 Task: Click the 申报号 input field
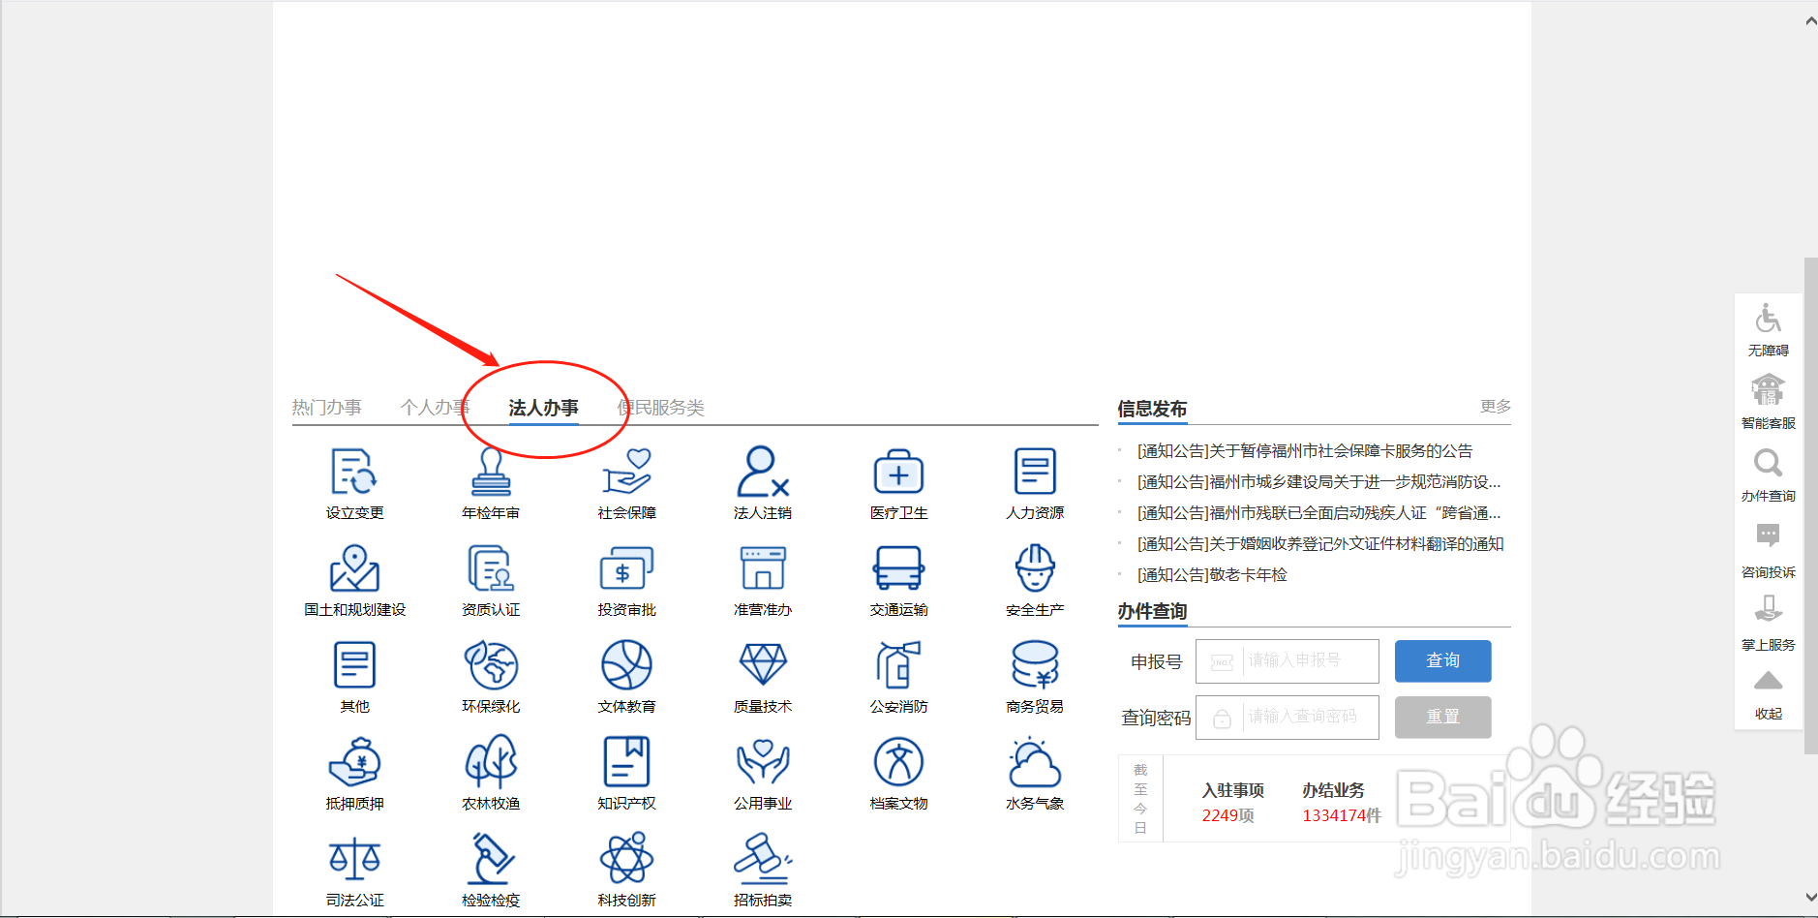pos(1287,660)
